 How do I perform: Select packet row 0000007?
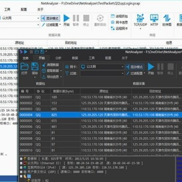click(101, 132)
